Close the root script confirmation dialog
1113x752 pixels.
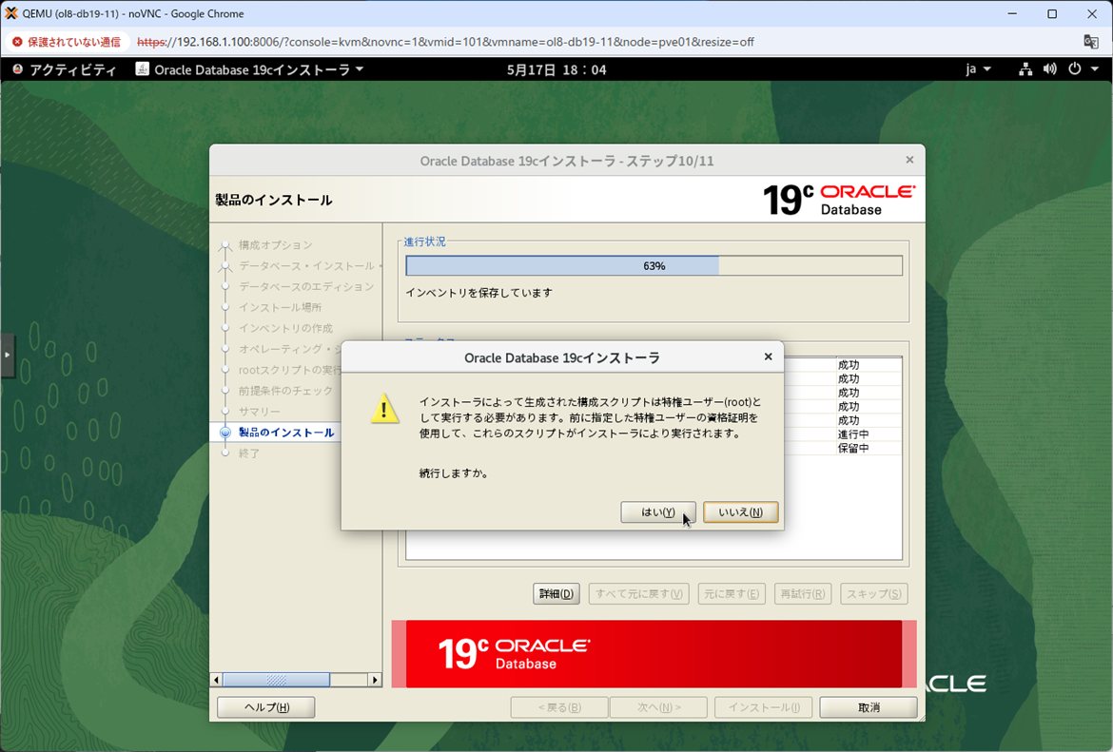[768, 357]
